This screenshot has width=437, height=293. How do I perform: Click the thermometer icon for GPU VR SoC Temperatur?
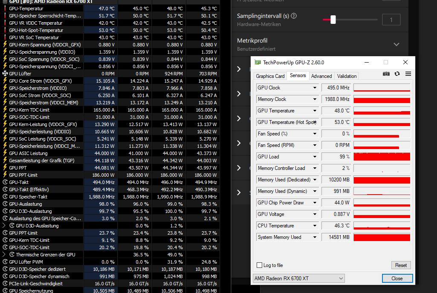(x=5, y=37)
